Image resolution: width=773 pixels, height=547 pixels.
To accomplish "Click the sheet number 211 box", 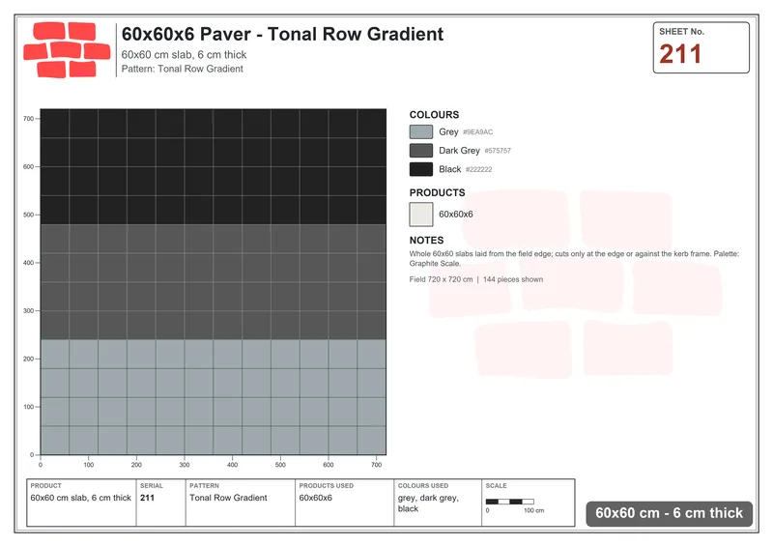I will pos(701,47).
